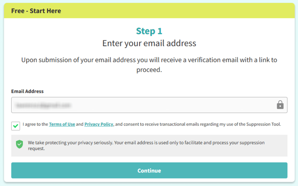Open the Privacy Policy link
Viewport: 298px width, 186px height.
tap(99, 124)
